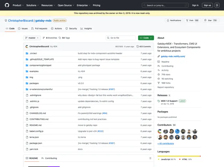Screen dimensions: 224x167
Task: Switch to the Issues tab
Action: coord(23,28)
